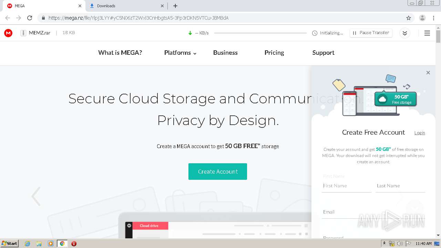The height and width of the screenshot is (248, 441).
Task: Open the Business menu item
Action: (225, 53)
